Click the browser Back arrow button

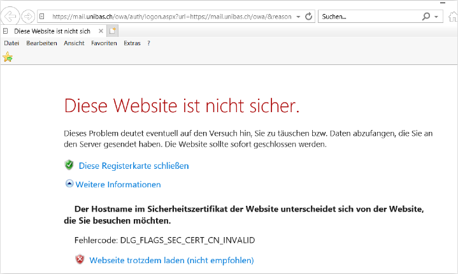[x=11, y=16]
